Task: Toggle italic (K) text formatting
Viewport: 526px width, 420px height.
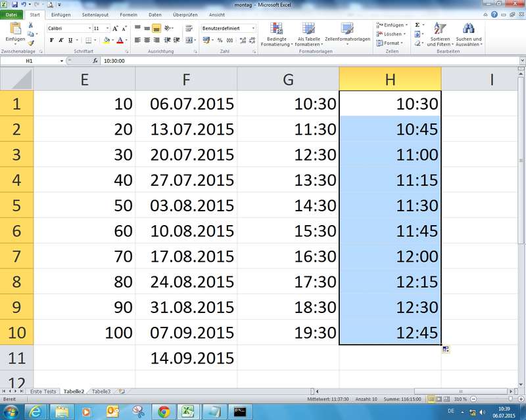Action: click(x=60, y=40)
